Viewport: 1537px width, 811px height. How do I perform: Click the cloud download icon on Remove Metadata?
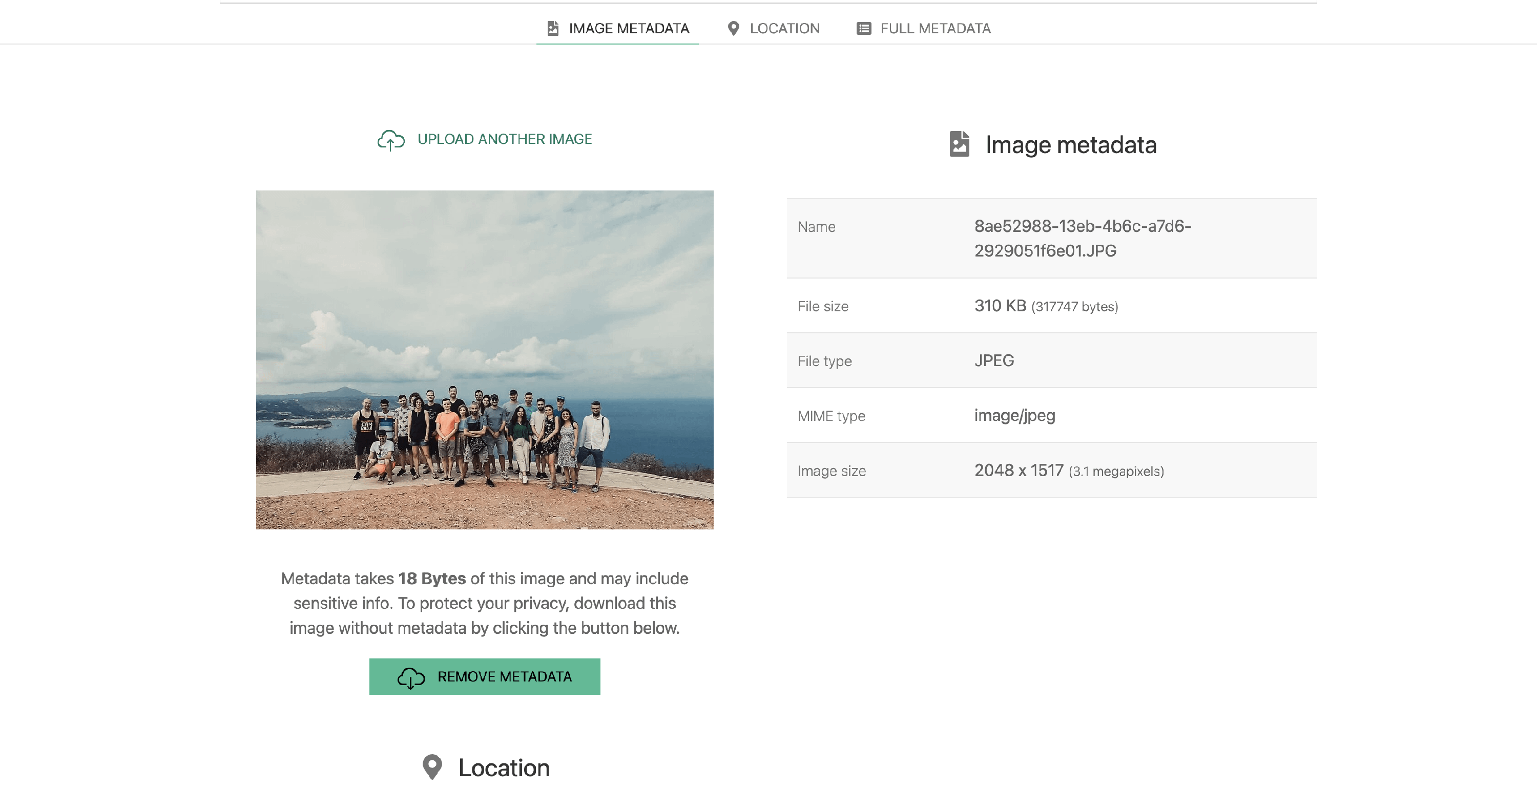(410, 677)
